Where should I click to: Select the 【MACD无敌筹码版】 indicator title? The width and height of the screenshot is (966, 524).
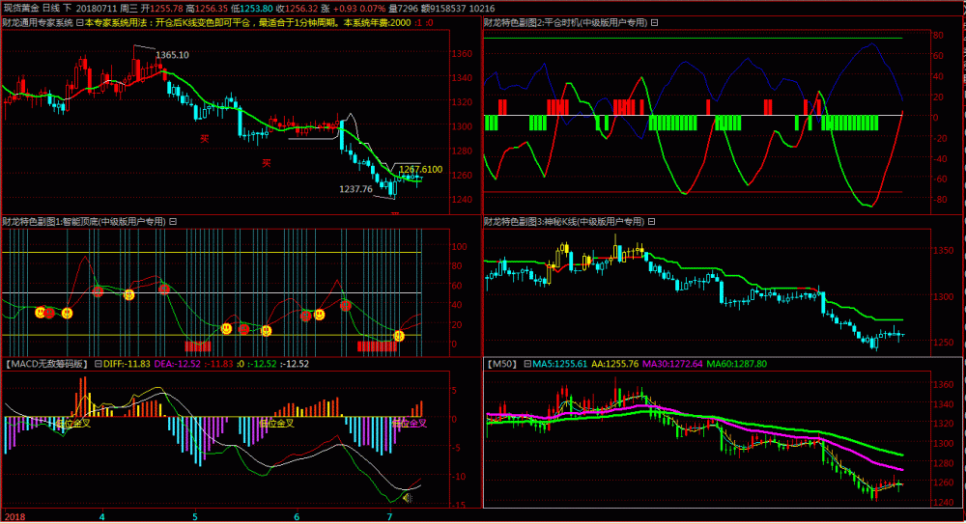pos(46,364)
